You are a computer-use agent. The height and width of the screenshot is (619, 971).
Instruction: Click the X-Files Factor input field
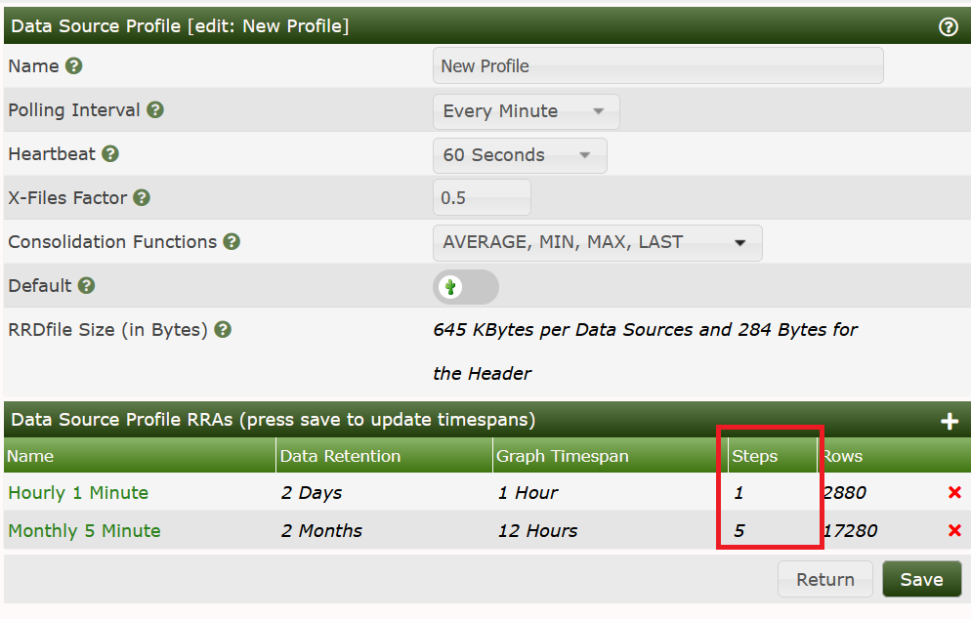482,197
